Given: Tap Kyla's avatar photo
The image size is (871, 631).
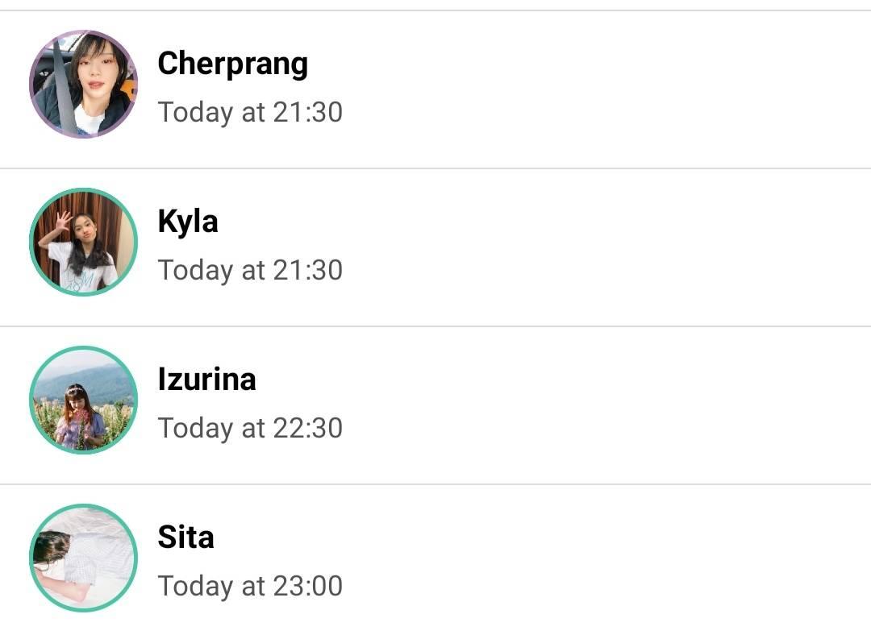Looking at the screenshot, I should 83,243.
